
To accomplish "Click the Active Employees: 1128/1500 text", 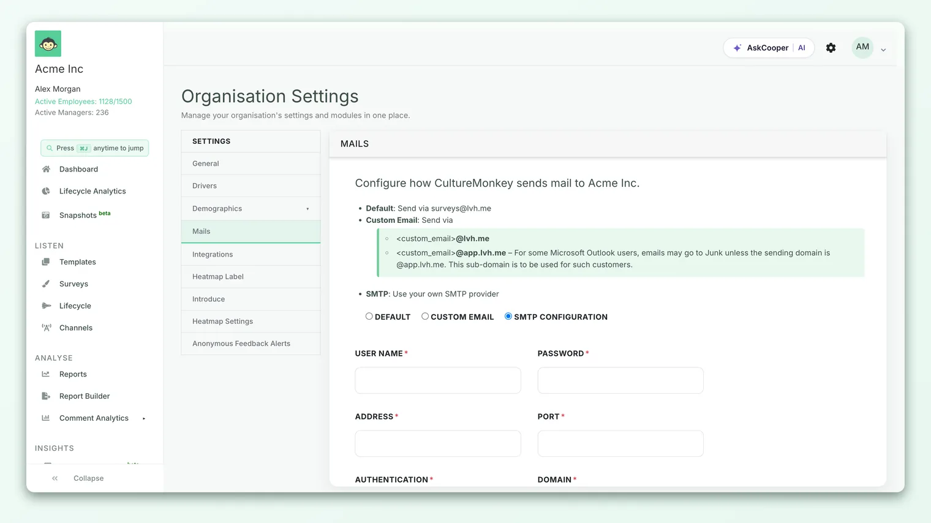I will 83,102.
